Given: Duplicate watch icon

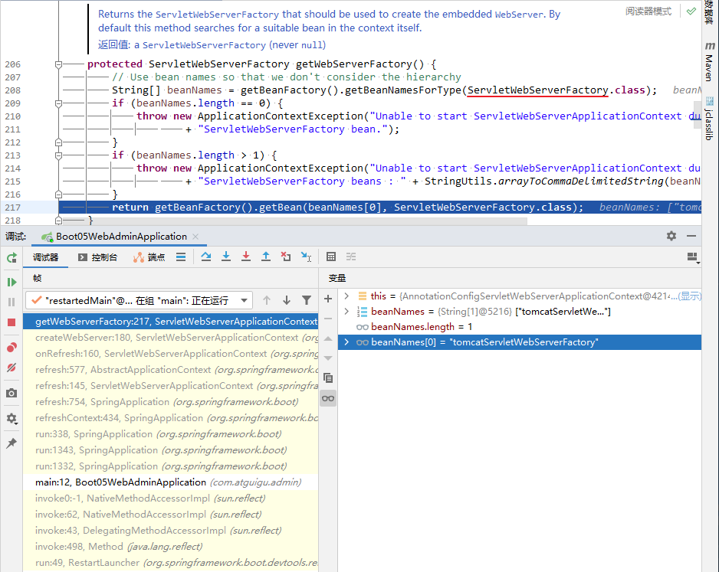Looking at the screenshot, I should tap(328, 378).
